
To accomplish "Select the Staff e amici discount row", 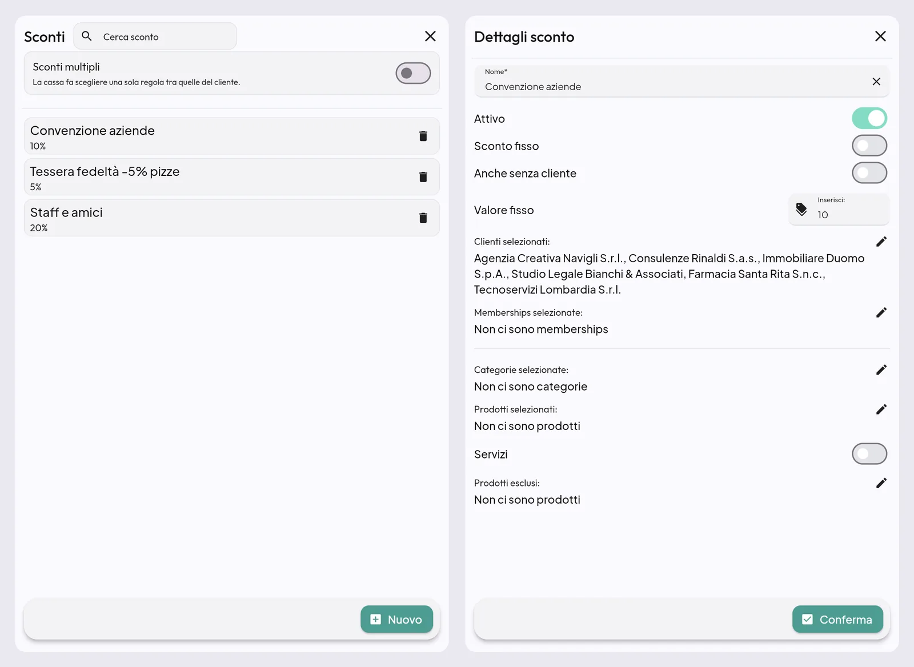I will pos(231,218).
